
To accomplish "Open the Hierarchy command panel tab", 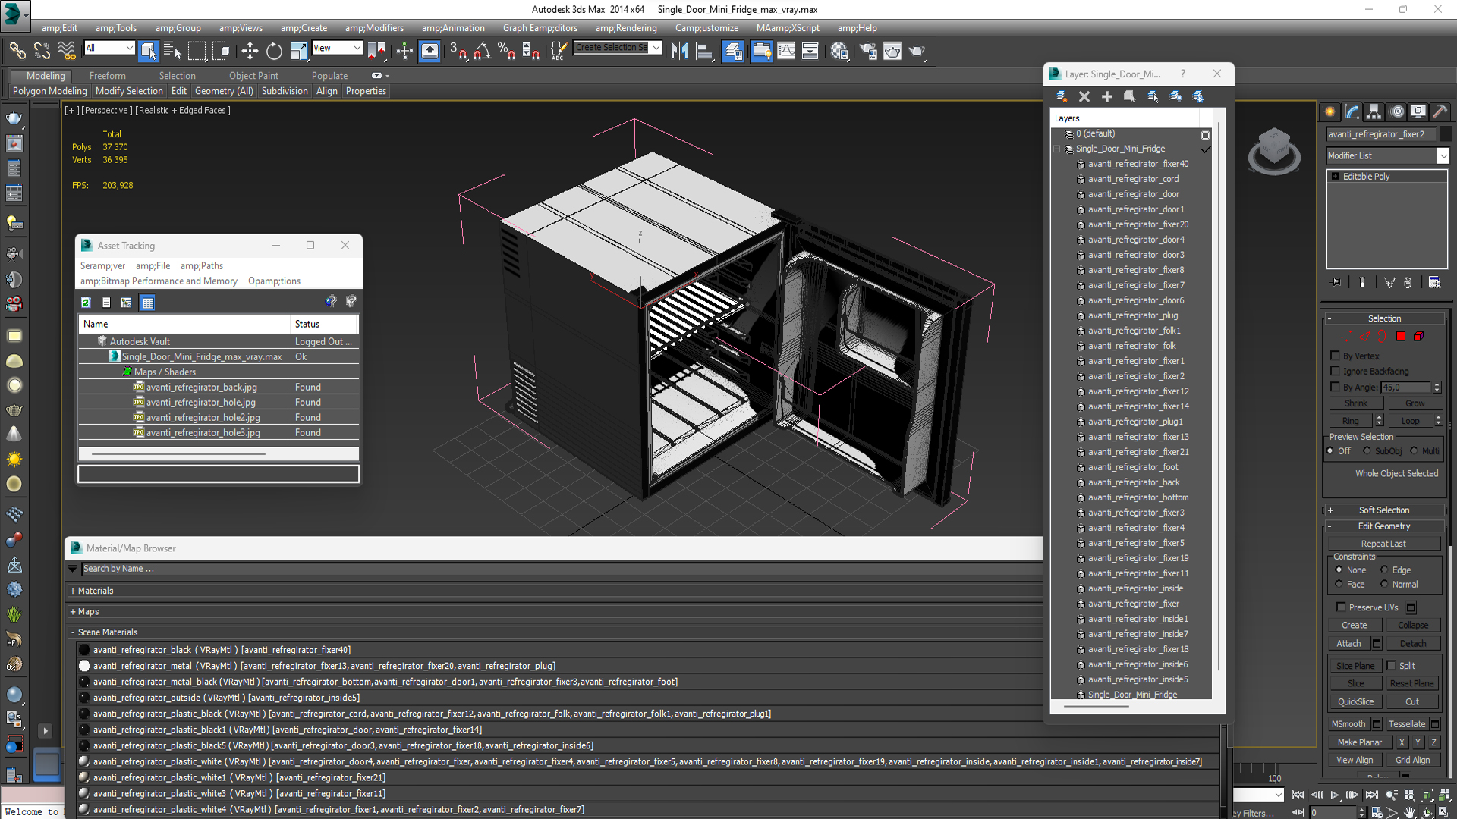I will click(1374, 112).
